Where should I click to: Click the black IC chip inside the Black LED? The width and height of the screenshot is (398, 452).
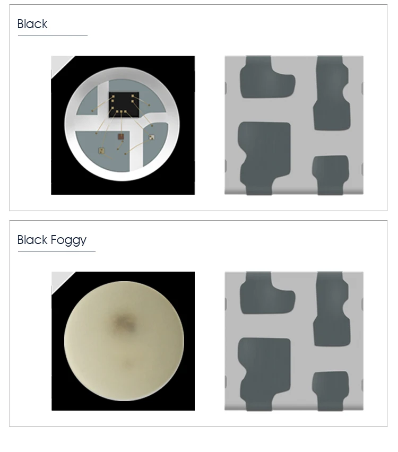[x=124, y=105]
